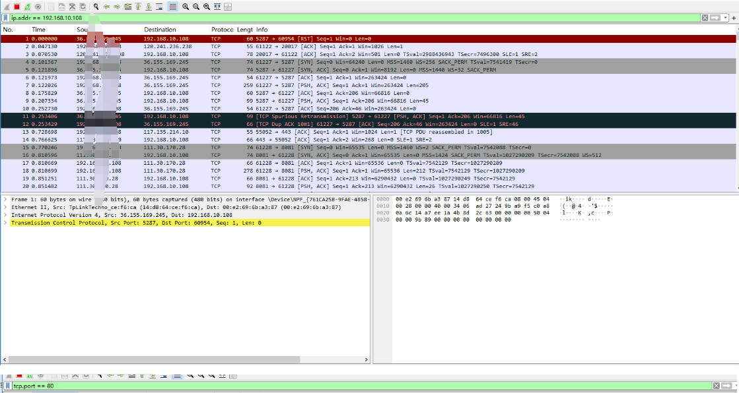Toggle auto-scroll to last packet
739x393 pixels.
click(x=159, y=7)
